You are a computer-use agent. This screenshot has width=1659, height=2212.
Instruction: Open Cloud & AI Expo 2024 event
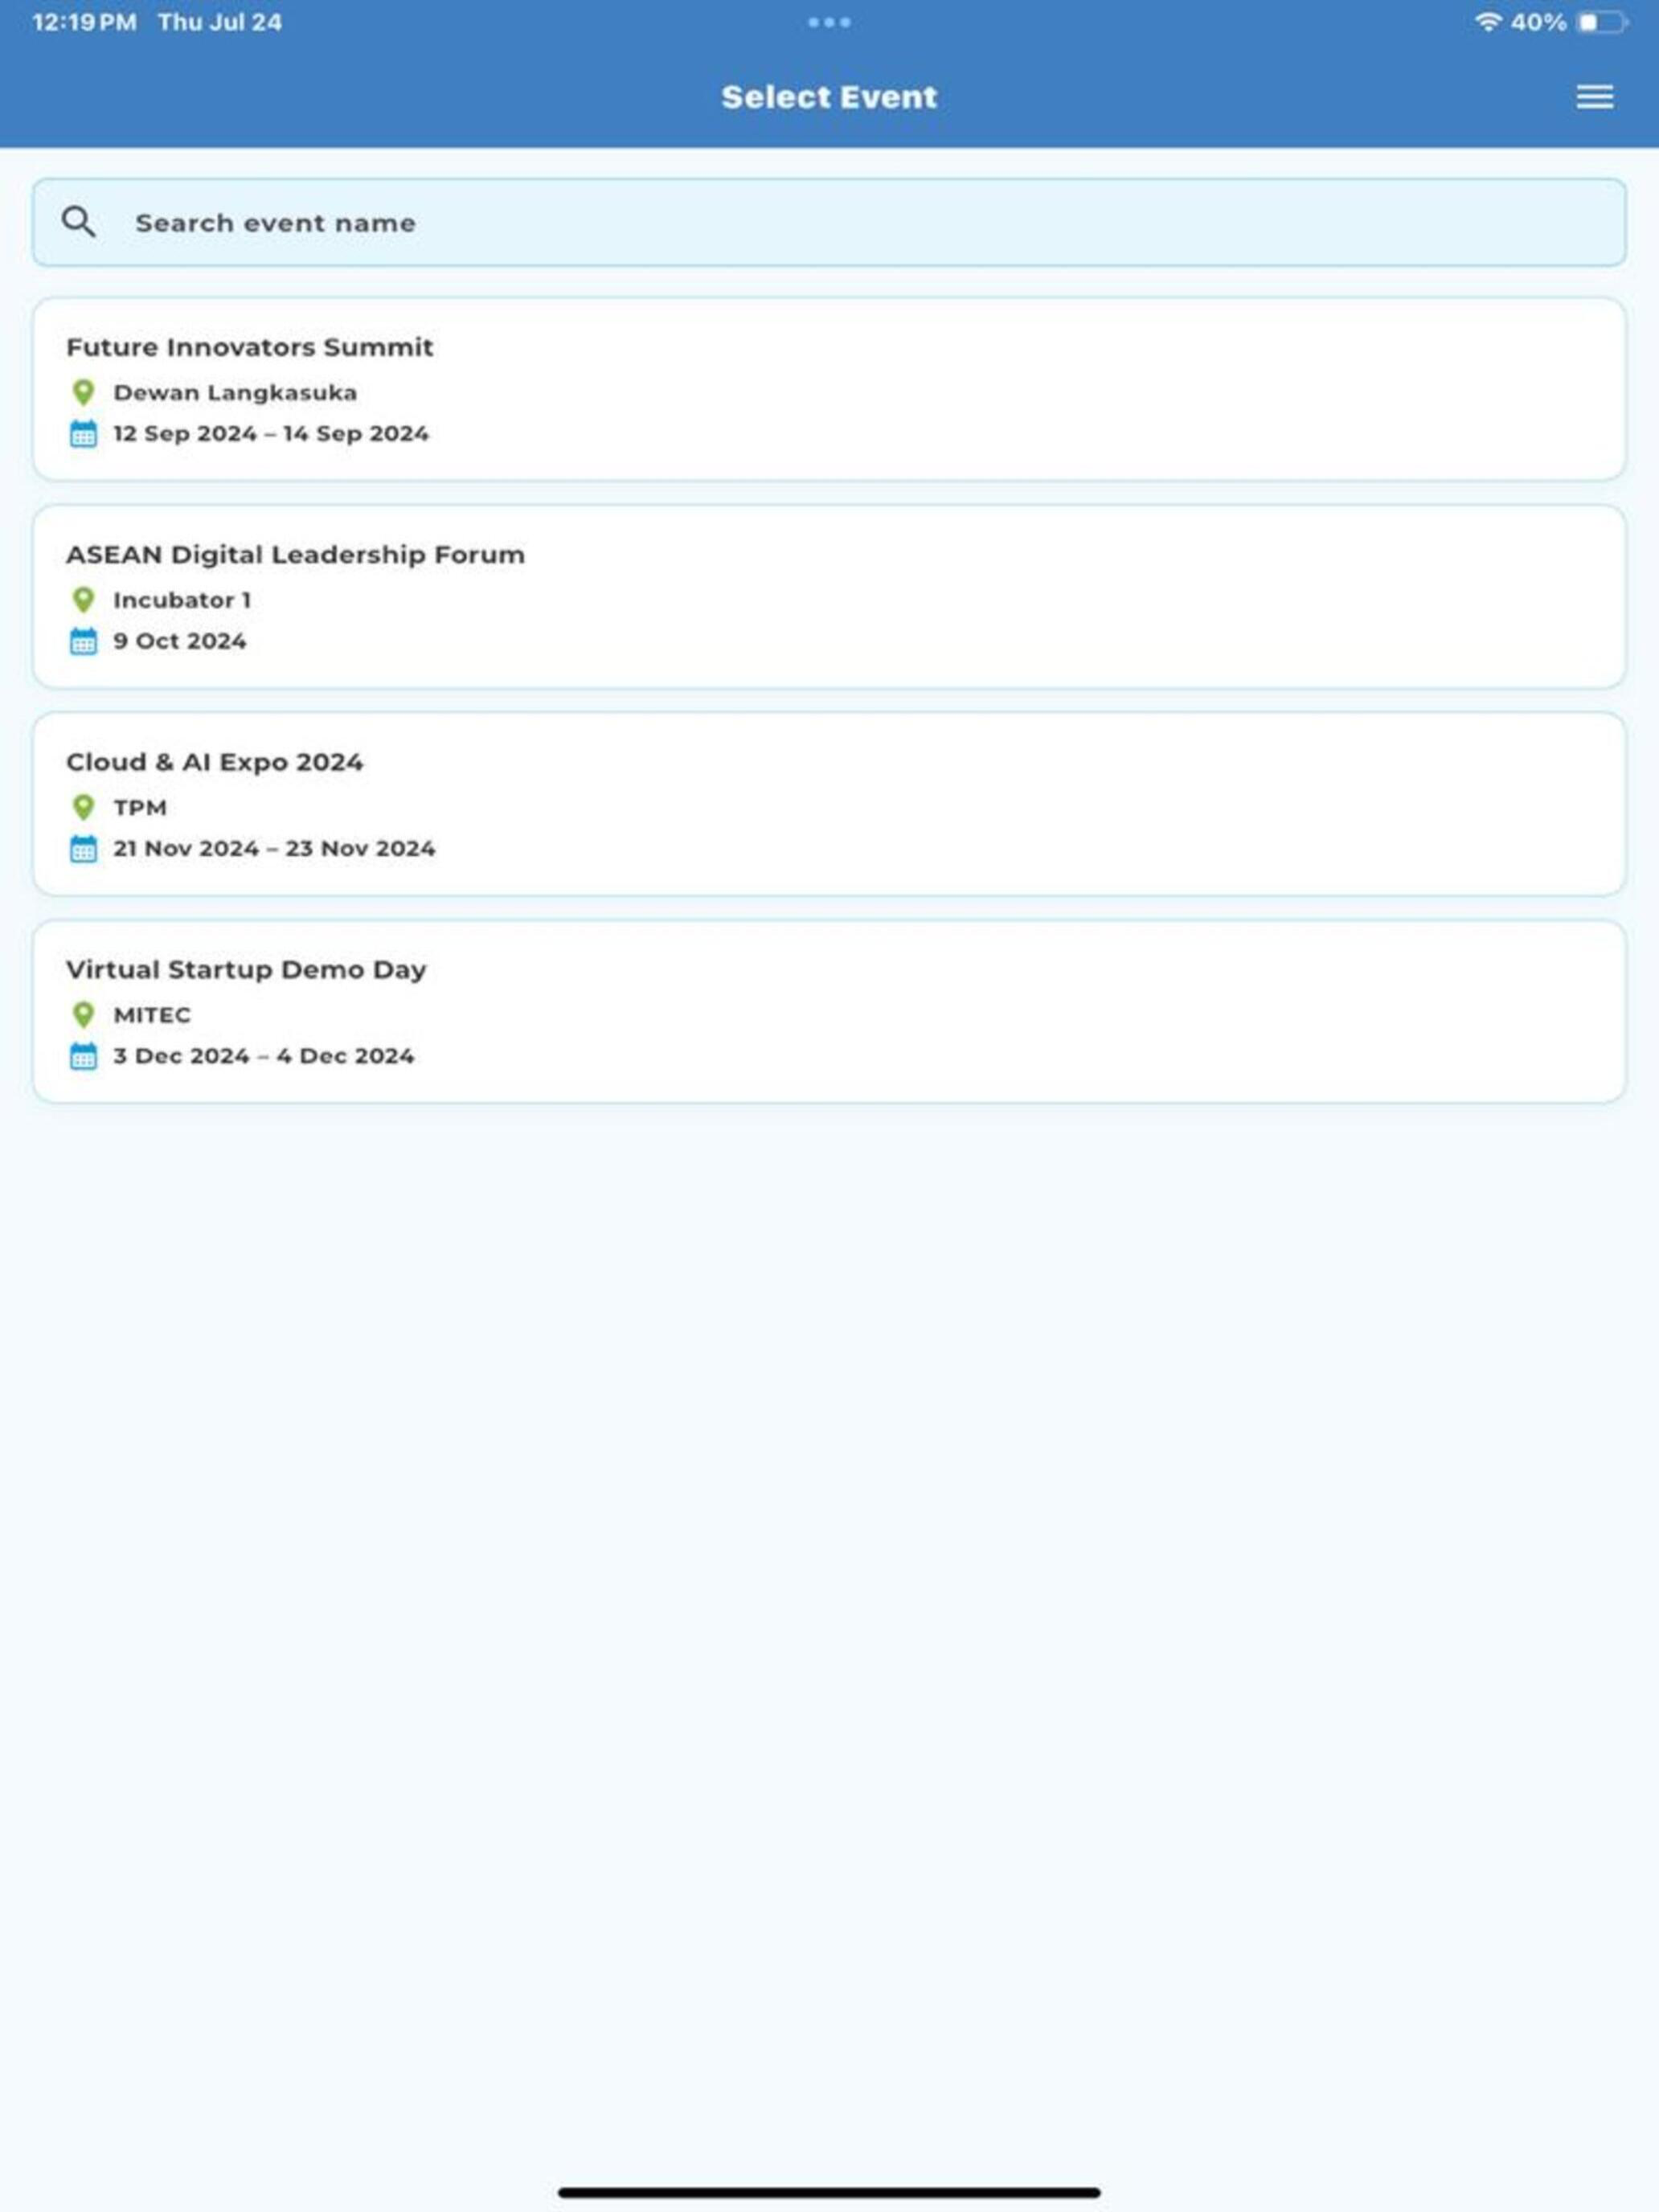pyautogui.click(x=829, y=804)
